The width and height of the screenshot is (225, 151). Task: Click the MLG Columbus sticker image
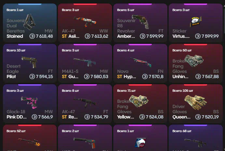pos(140,143)
